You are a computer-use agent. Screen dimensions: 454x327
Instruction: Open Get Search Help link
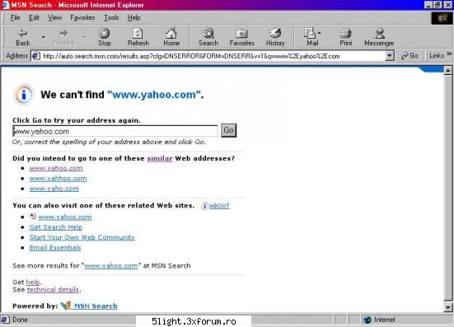coord(55,227)
